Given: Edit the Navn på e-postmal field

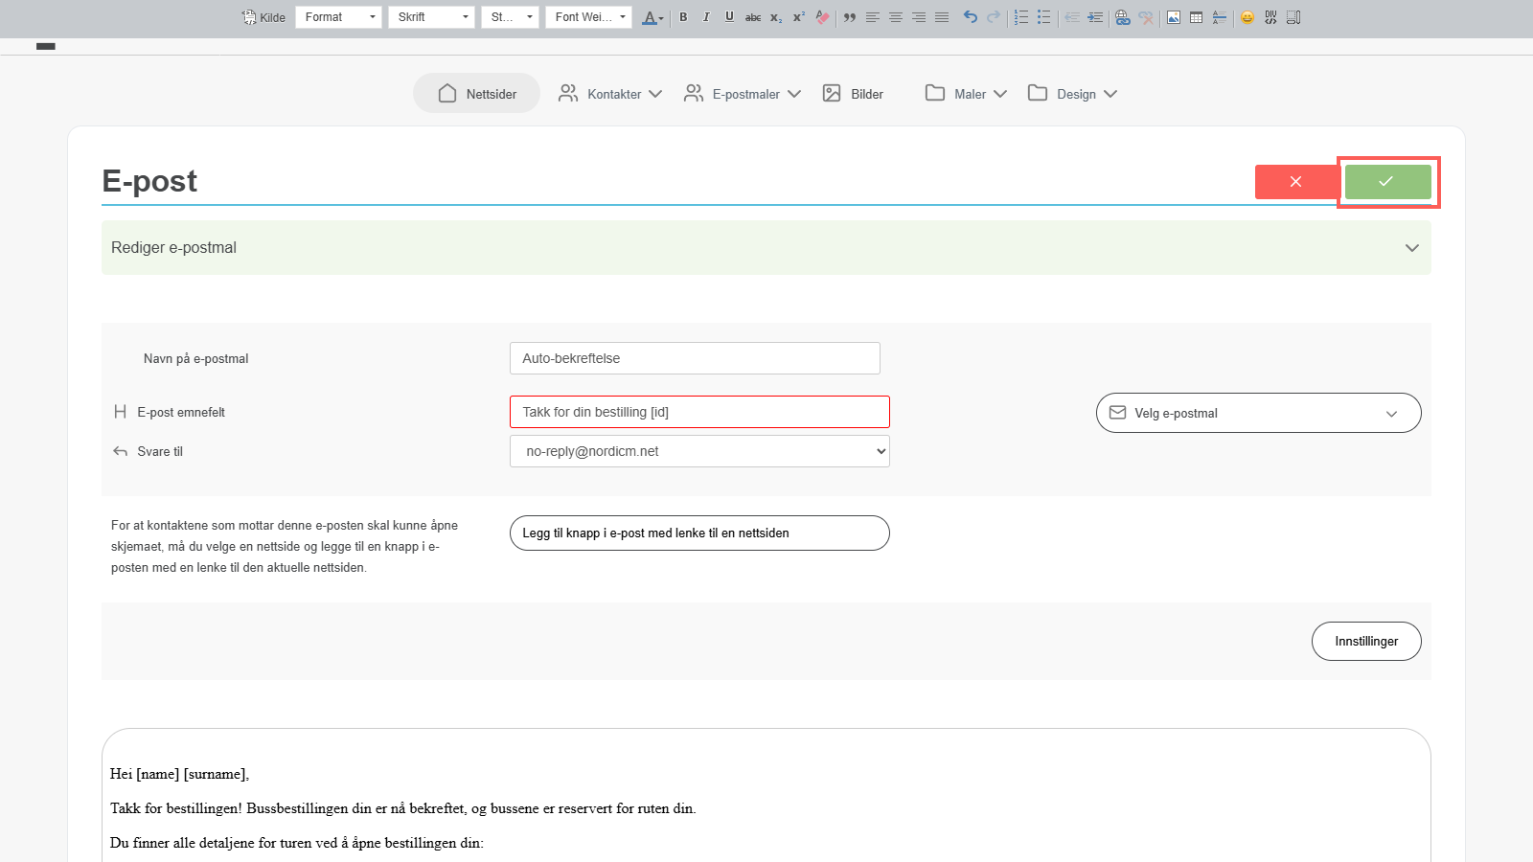Looking at the screenshot, I should click(x=695, y=358).
